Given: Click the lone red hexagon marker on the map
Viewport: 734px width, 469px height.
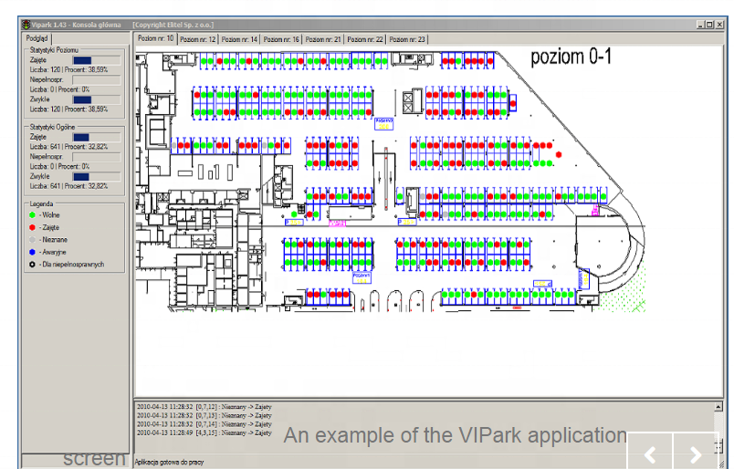Looking at the screenshot, I should point(559,154).
